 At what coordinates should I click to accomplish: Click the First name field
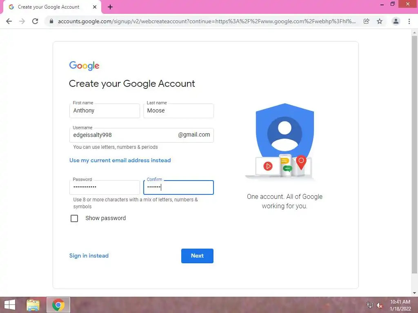(x=104, y=111)
